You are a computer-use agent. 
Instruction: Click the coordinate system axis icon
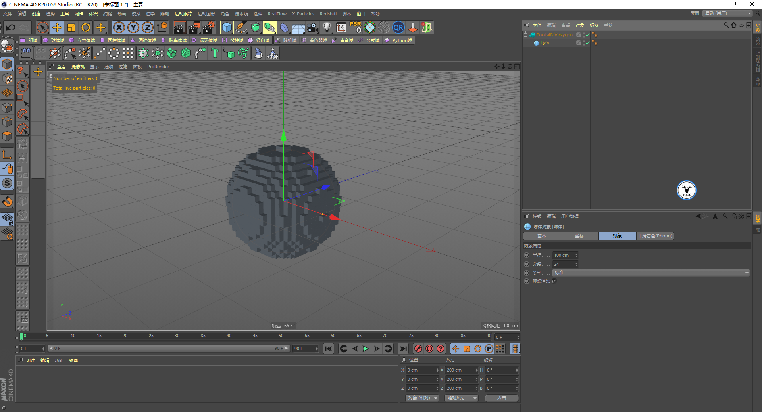click(x=162, y=27)
